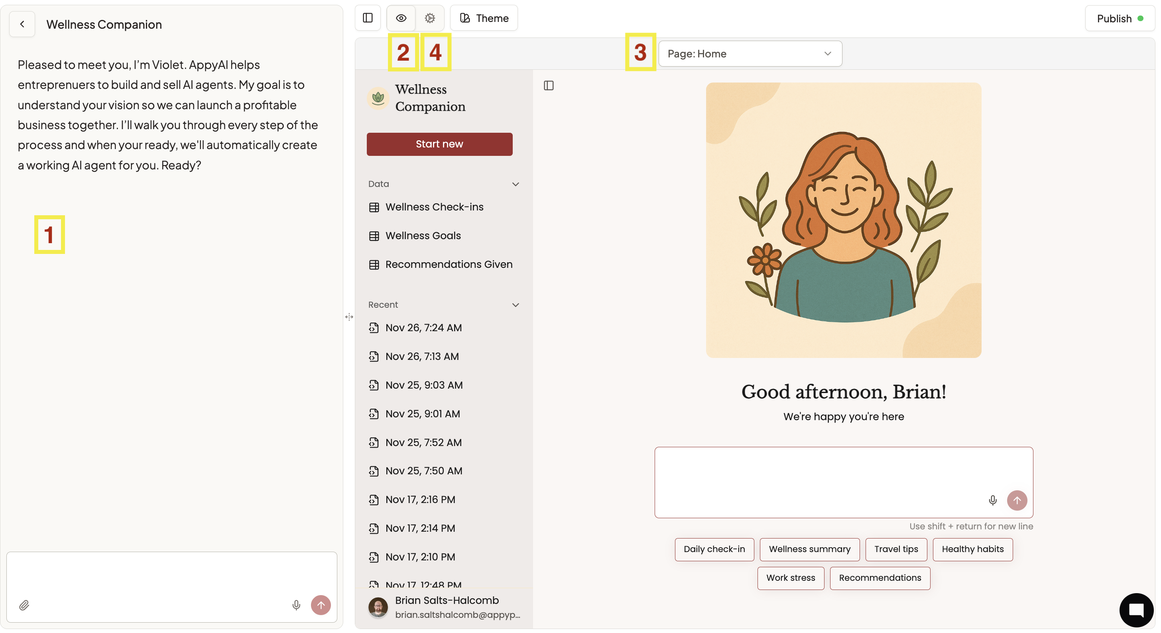Click the back arrow beside Wellness Companion

click(22, 24)
